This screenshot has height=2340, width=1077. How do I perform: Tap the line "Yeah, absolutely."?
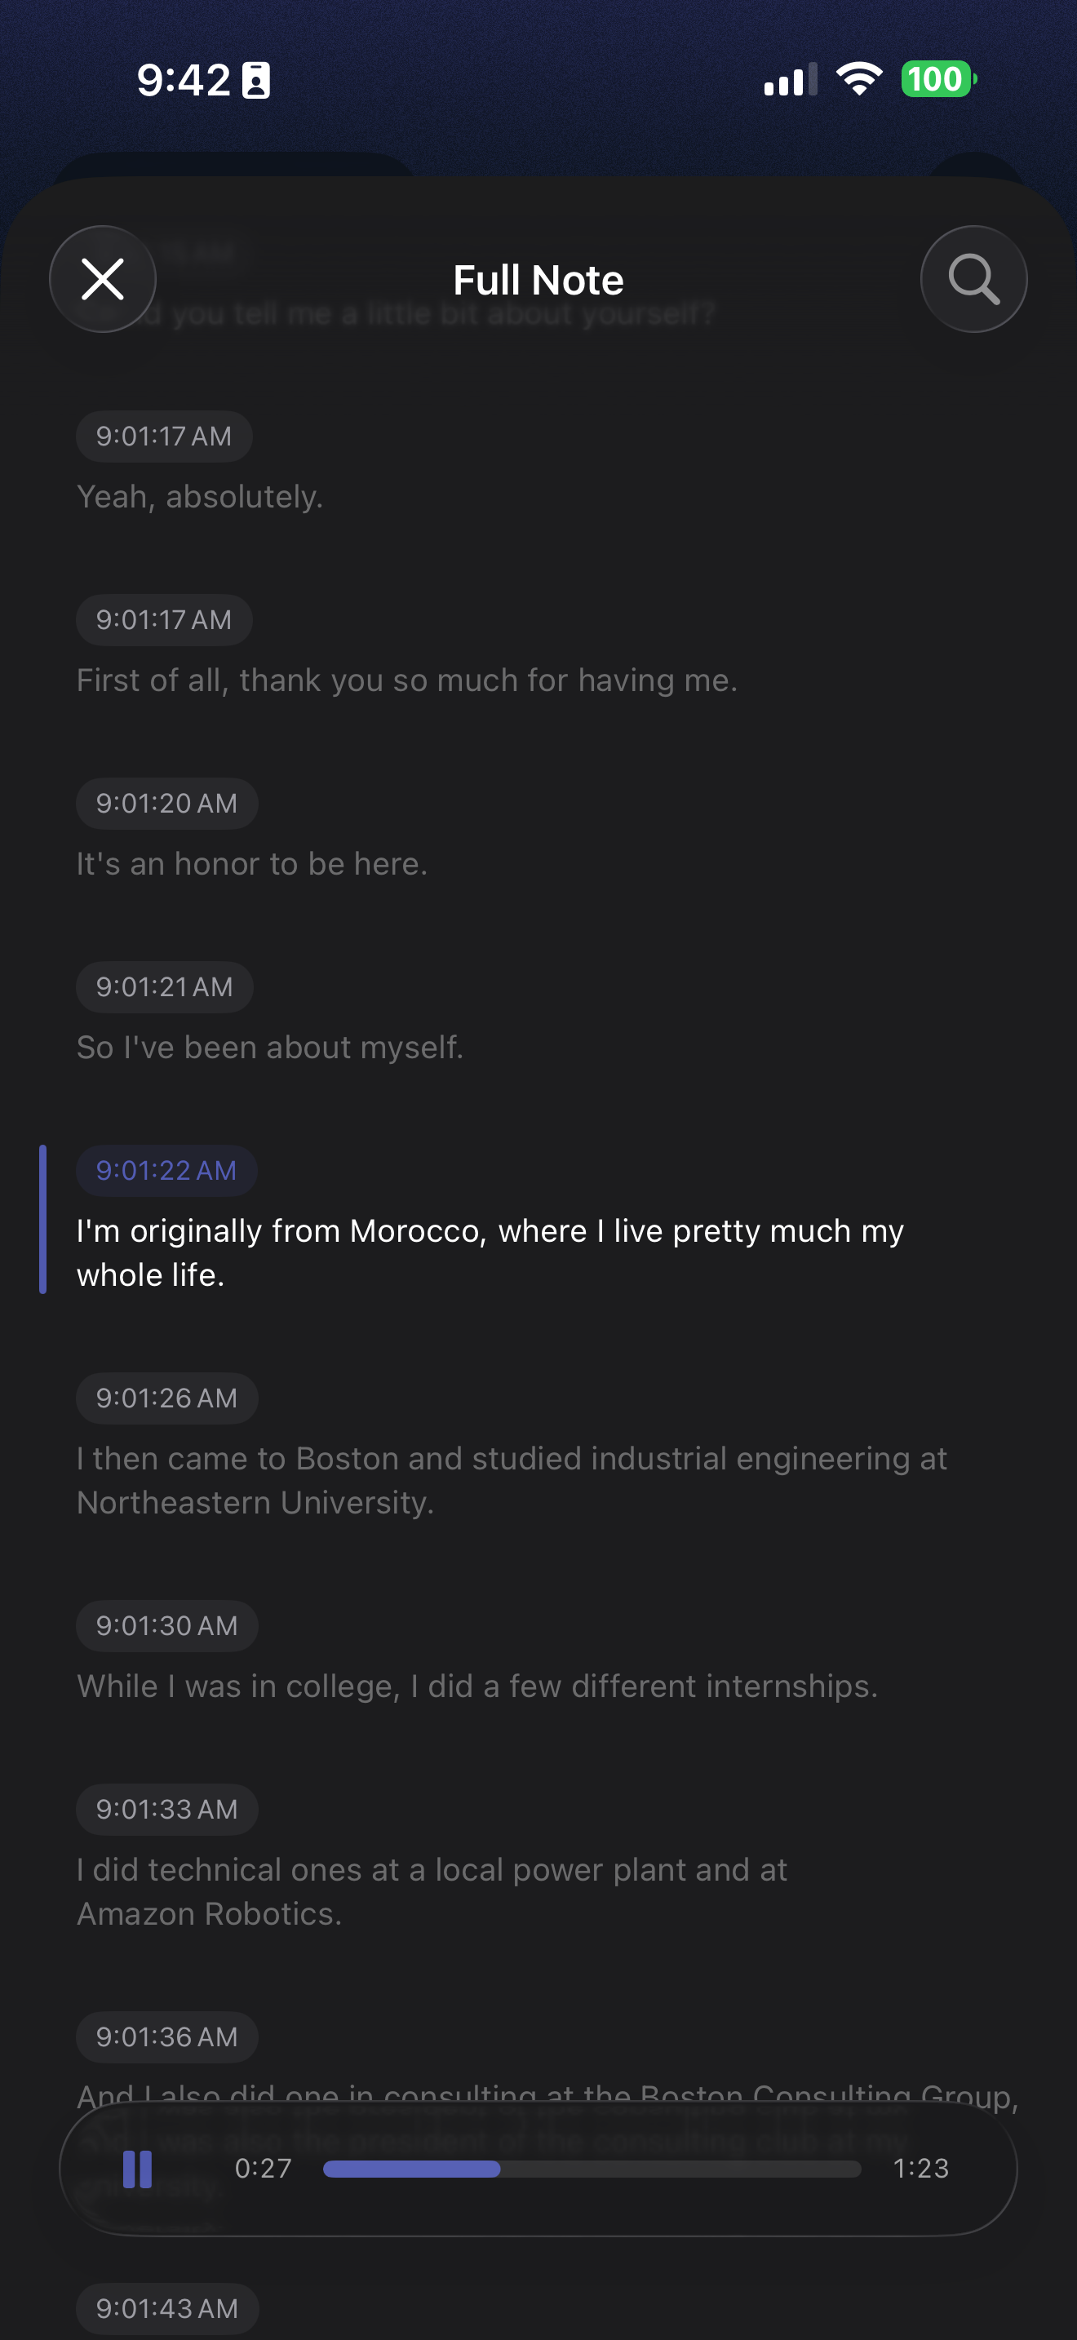[x=200, y=497]
